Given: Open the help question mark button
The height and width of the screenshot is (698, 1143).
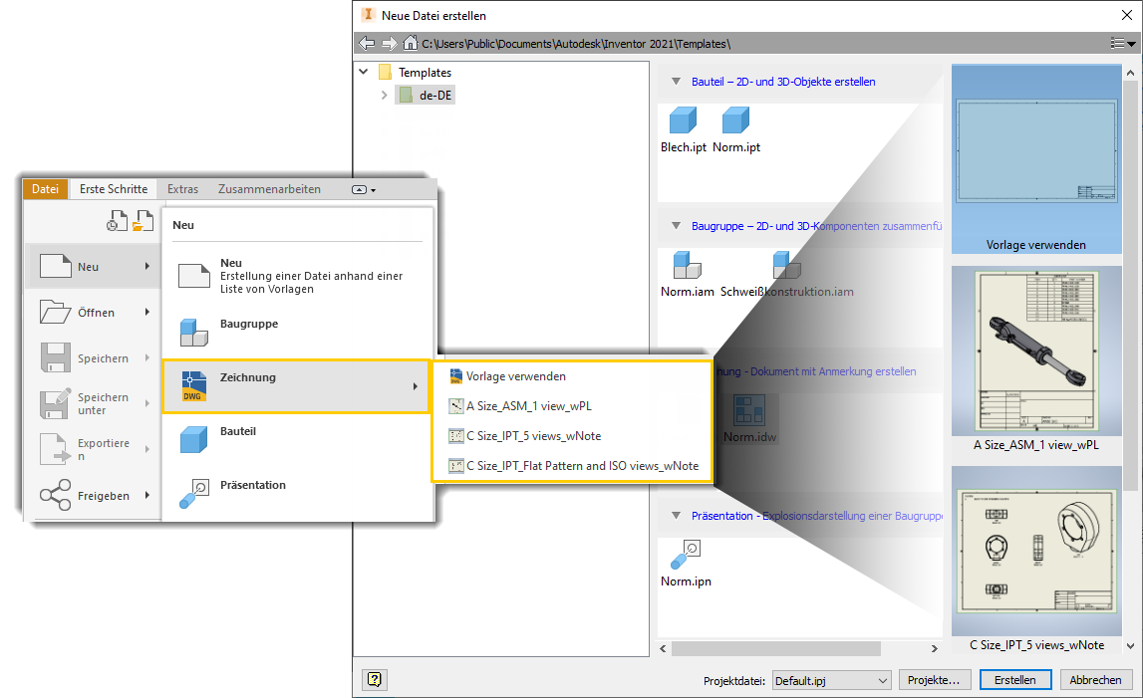Looking at the screenshot, I should pos(374,680).
